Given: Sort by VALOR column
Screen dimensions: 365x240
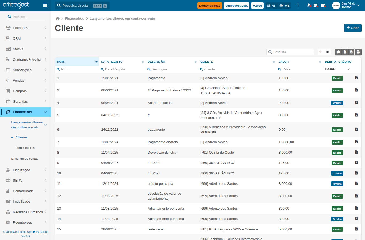Looking at the screenshot, I should pos(300,62).
